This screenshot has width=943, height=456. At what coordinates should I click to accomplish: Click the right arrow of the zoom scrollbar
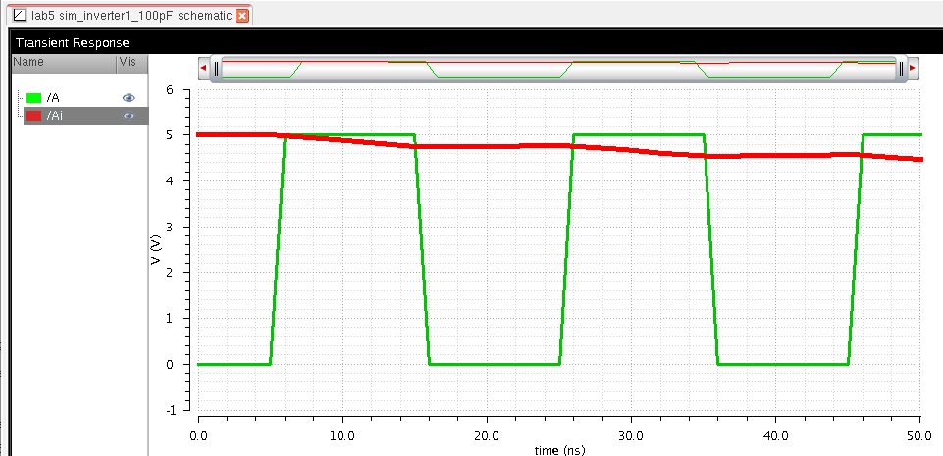(x=913, y=68)
